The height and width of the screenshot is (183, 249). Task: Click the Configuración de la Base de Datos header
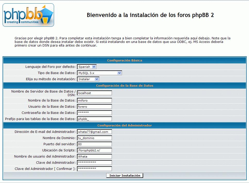point(125,86)
